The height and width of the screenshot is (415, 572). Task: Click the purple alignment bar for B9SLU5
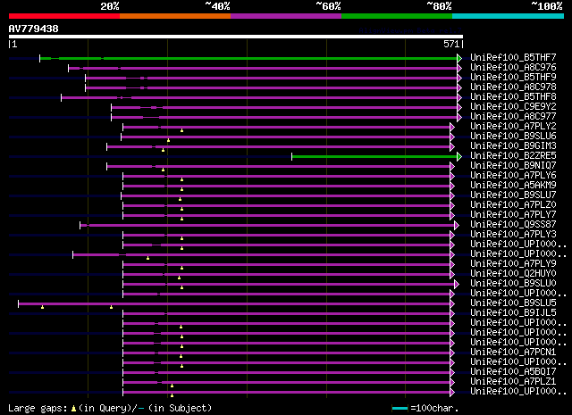(234, 303)
